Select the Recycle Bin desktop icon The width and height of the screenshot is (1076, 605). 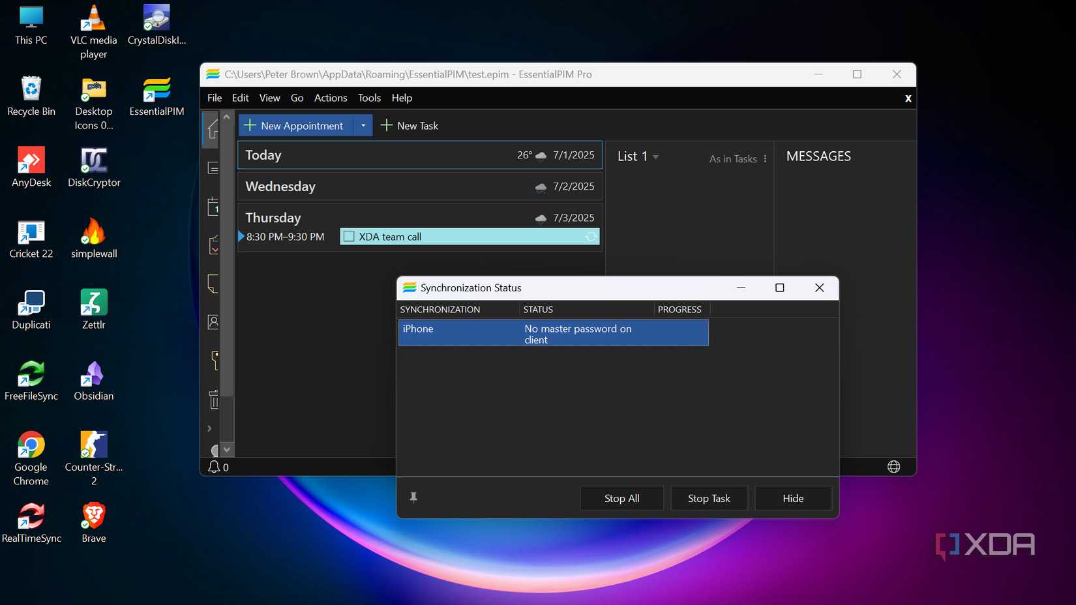pyautogui.click(x=31, y=96)
